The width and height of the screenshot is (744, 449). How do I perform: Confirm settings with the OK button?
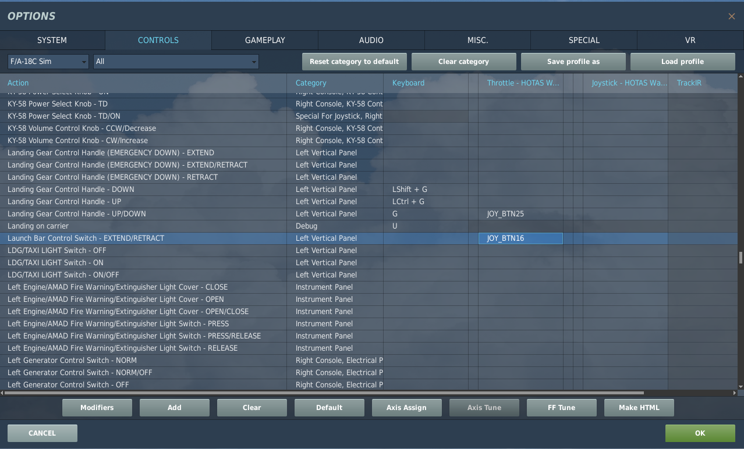700,433
